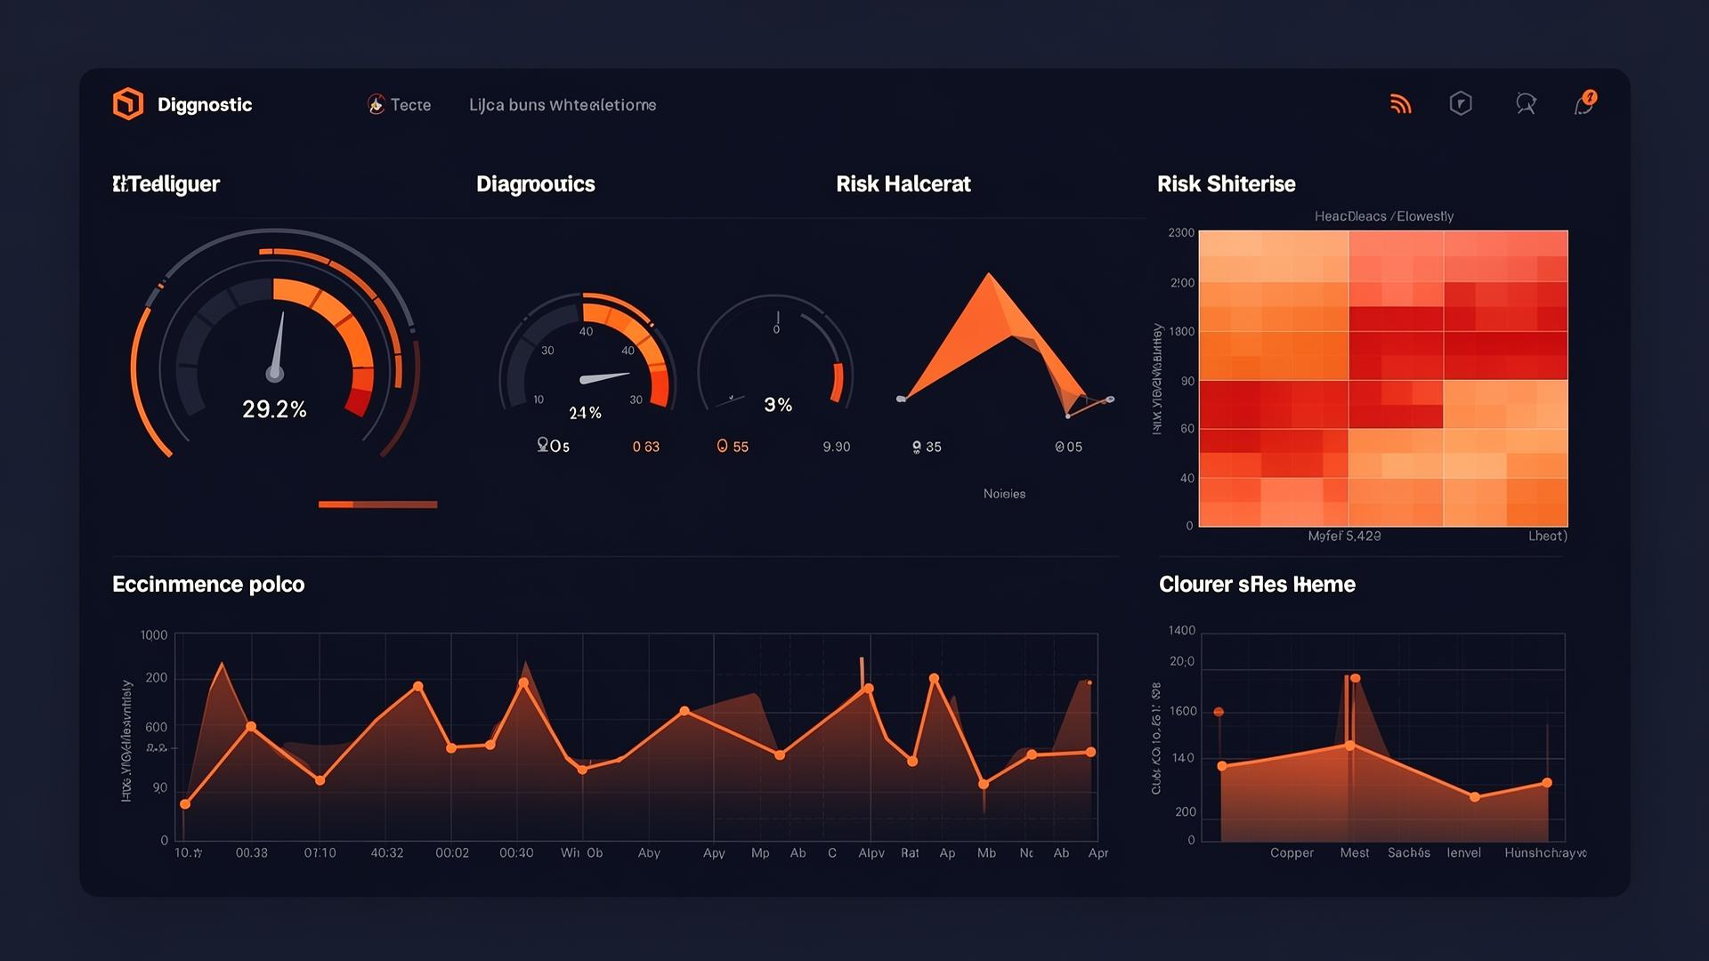Click the orange circle icon beside 55
This screenshot has height=961, width=1709.
click(722, 446)
